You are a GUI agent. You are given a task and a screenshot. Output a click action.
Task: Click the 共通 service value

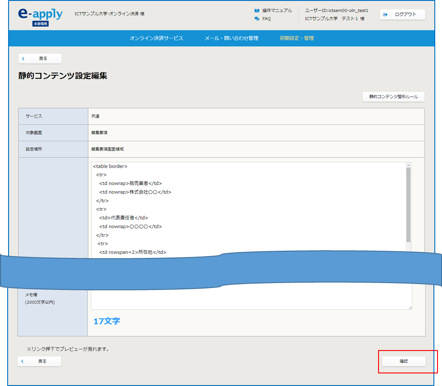pyautogui.click(x=95, y=116)
